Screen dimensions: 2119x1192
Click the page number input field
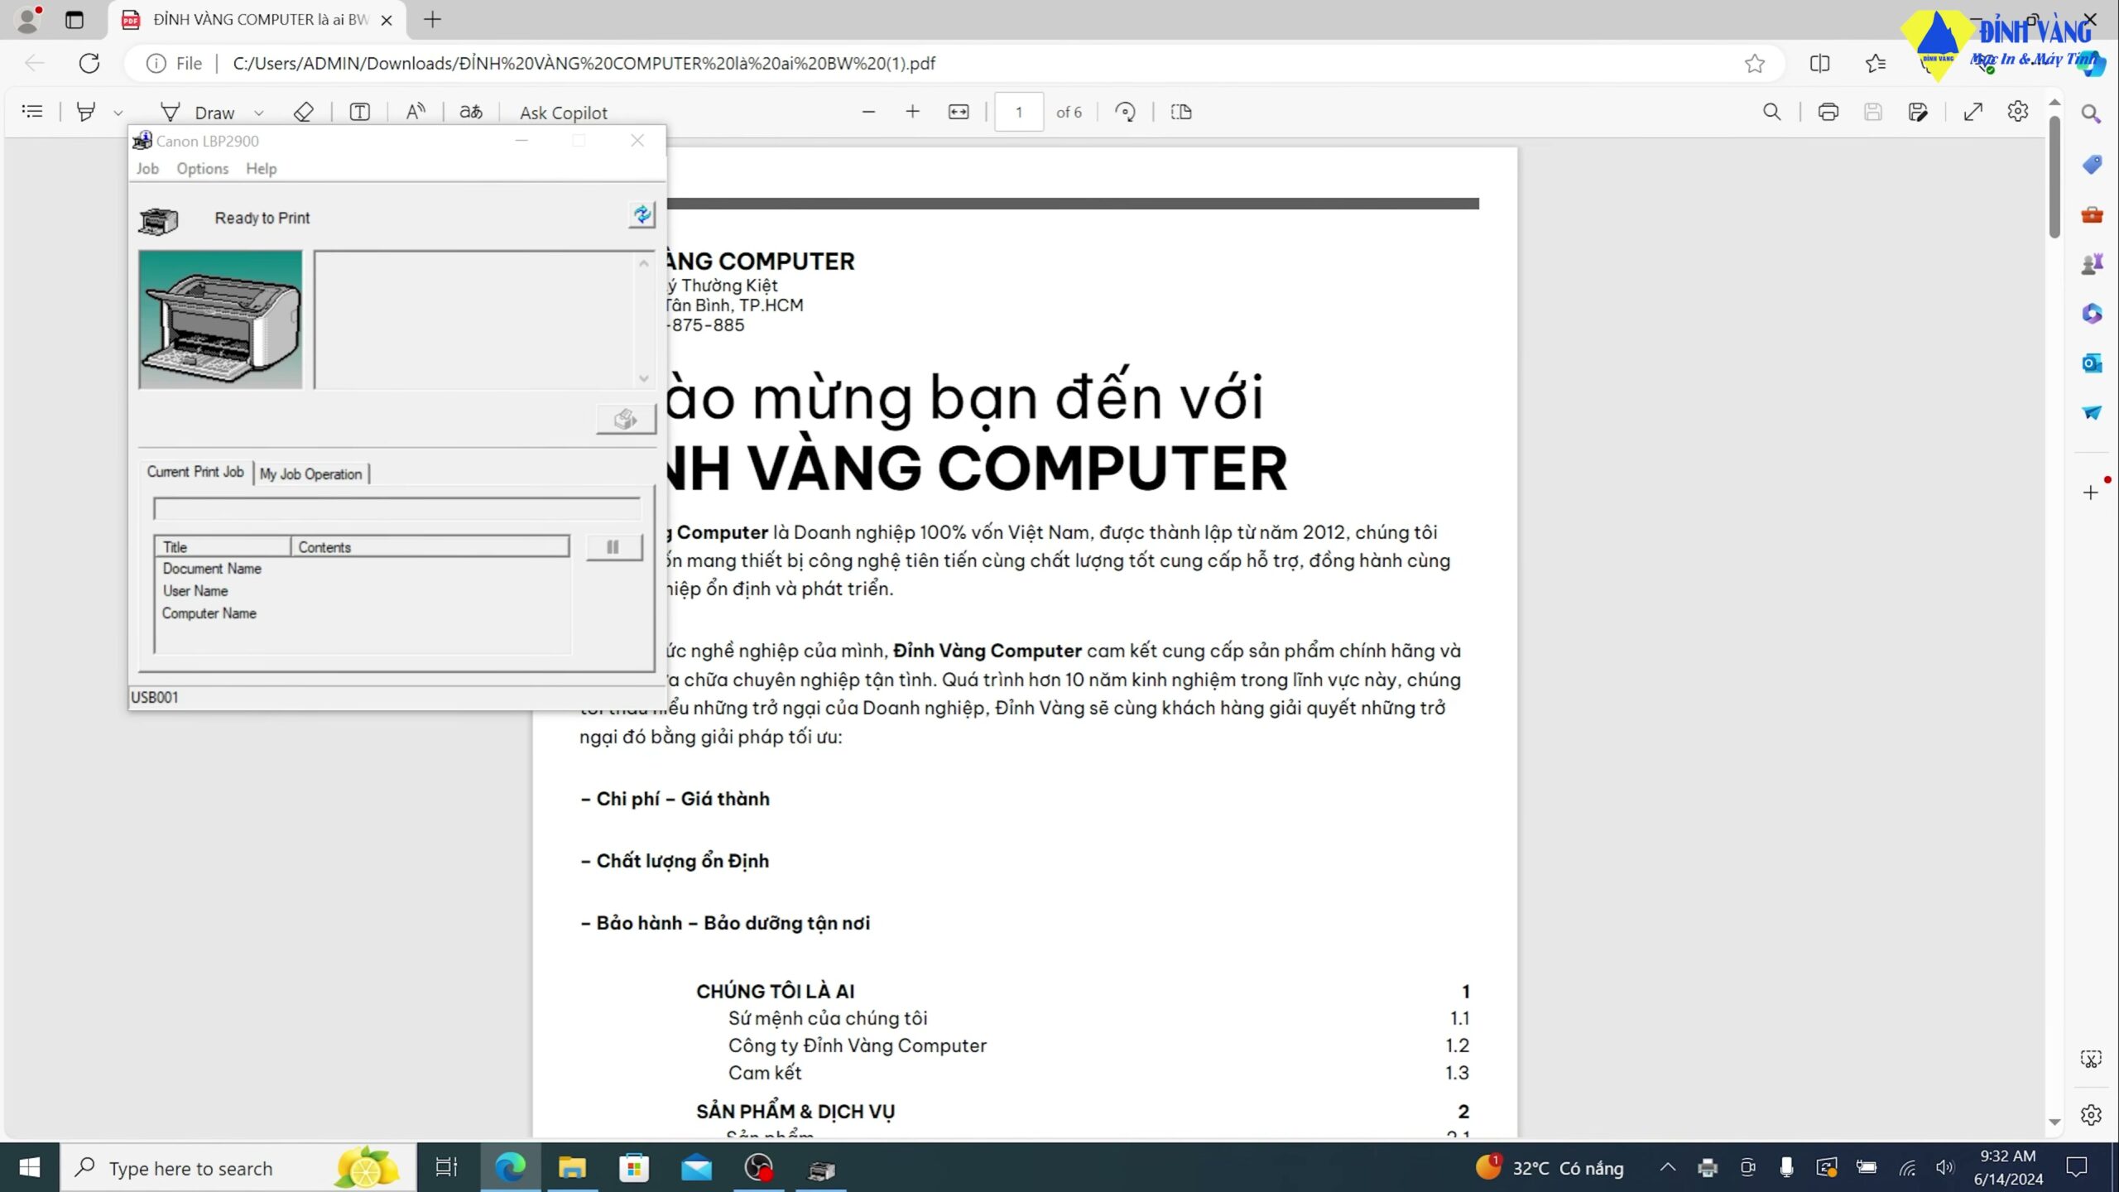coord(1019,112)
